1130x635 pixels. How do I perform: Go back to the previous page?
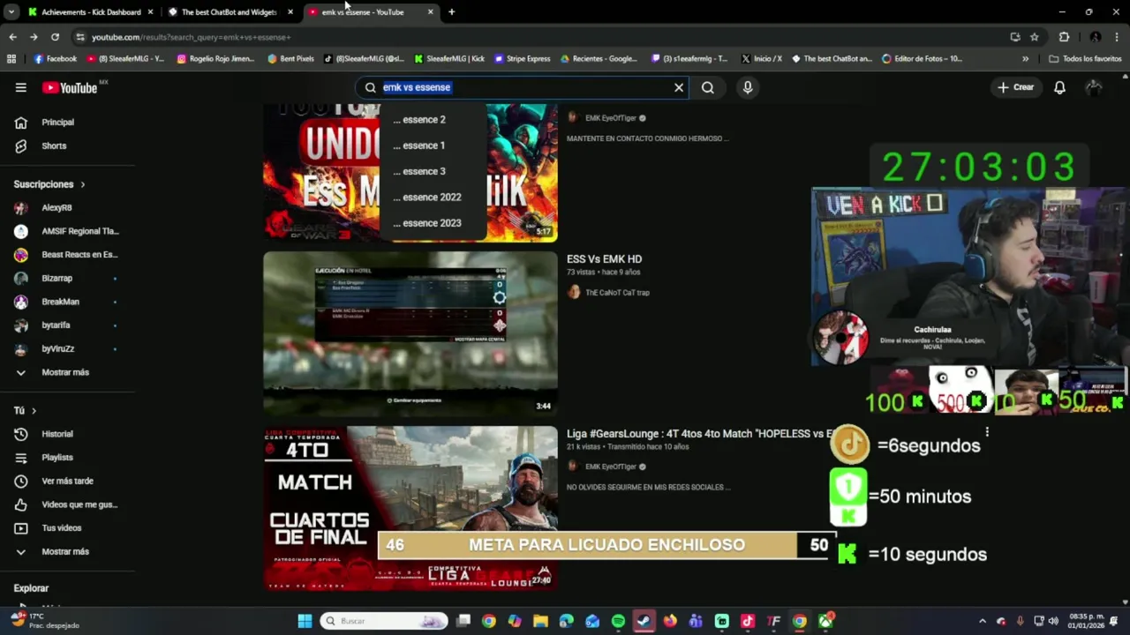tap(12, 37)
